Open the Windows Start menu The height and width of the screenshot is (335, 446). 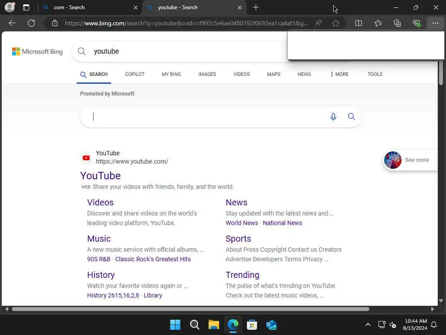click(175, 325)
